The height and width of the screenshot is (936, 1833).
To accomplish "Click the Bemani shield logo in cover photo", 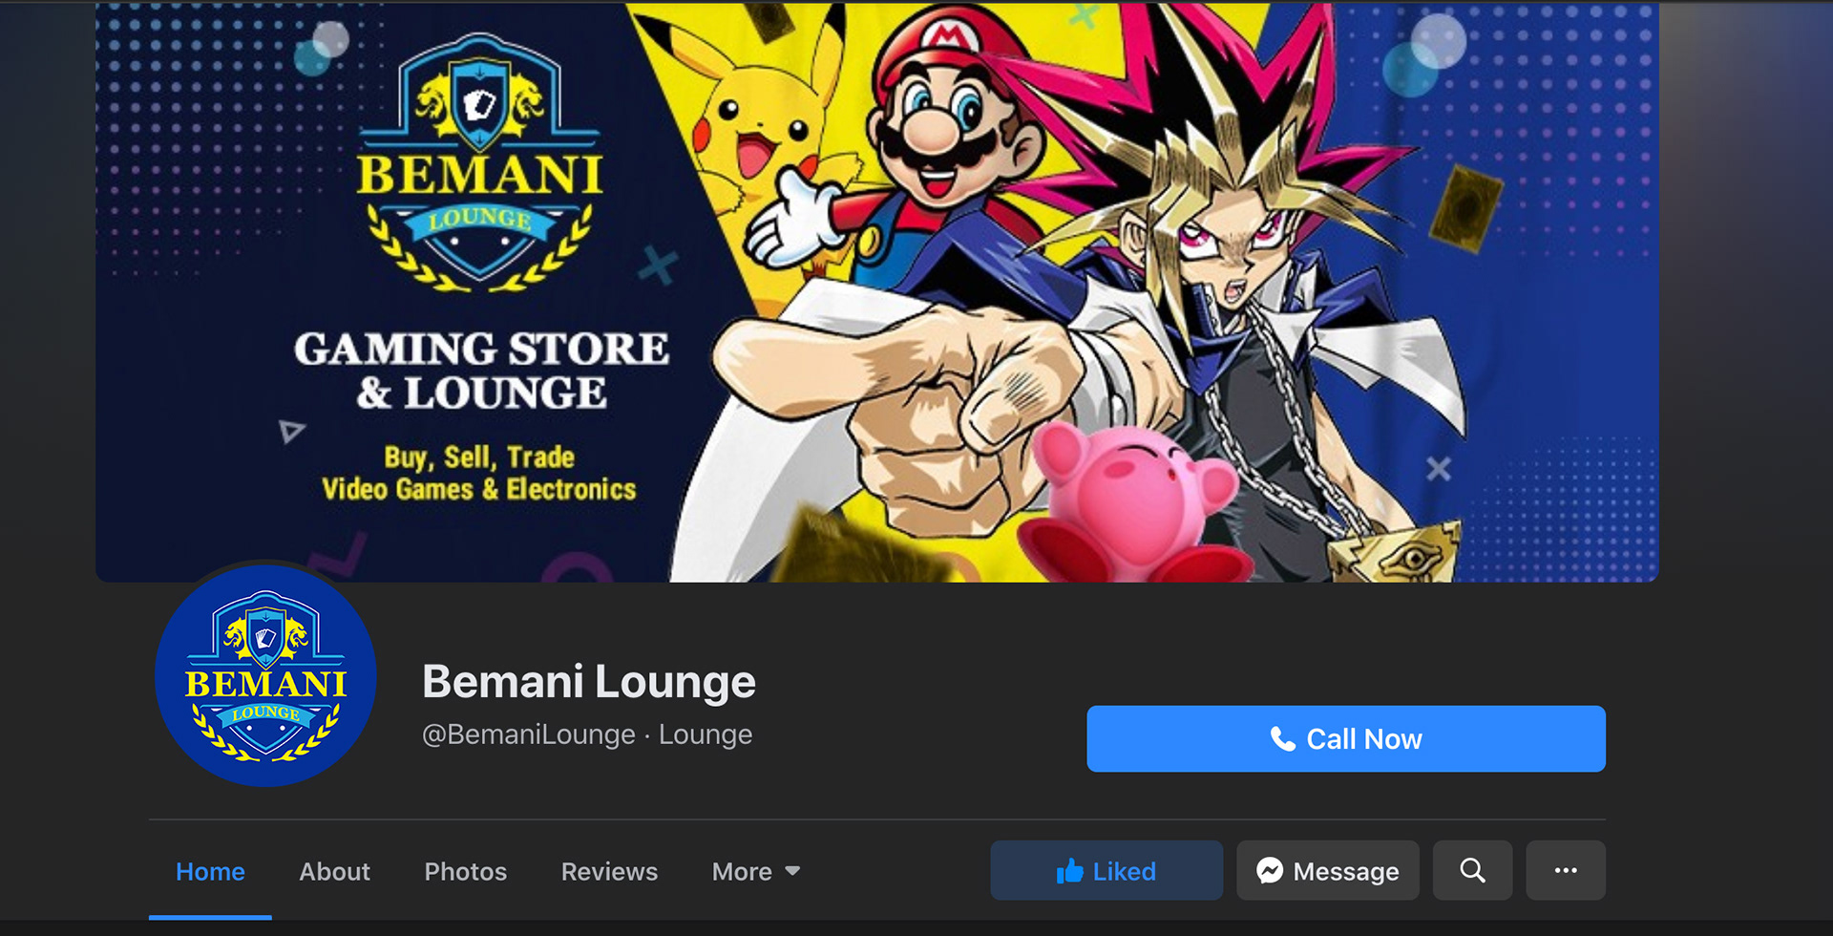I will pyautogui.click(x=479, y=162).
